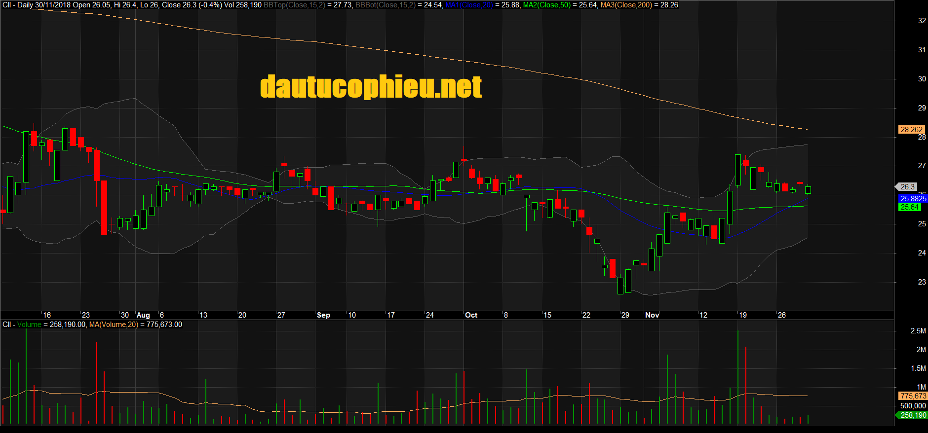Click the 24 label on the price axis
Image resolution: width=928 pixels, height=433 pixels.
tap(922, 253)
